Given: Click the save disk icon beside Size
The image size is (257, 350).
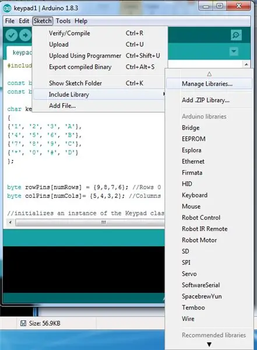Looking at the screenshot, I should click(23, 323).
